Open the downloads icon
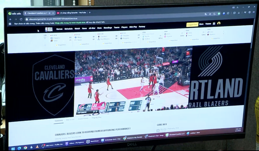This screenshot has height=151, width=259. pyautogui.click(x=239, y=13)
